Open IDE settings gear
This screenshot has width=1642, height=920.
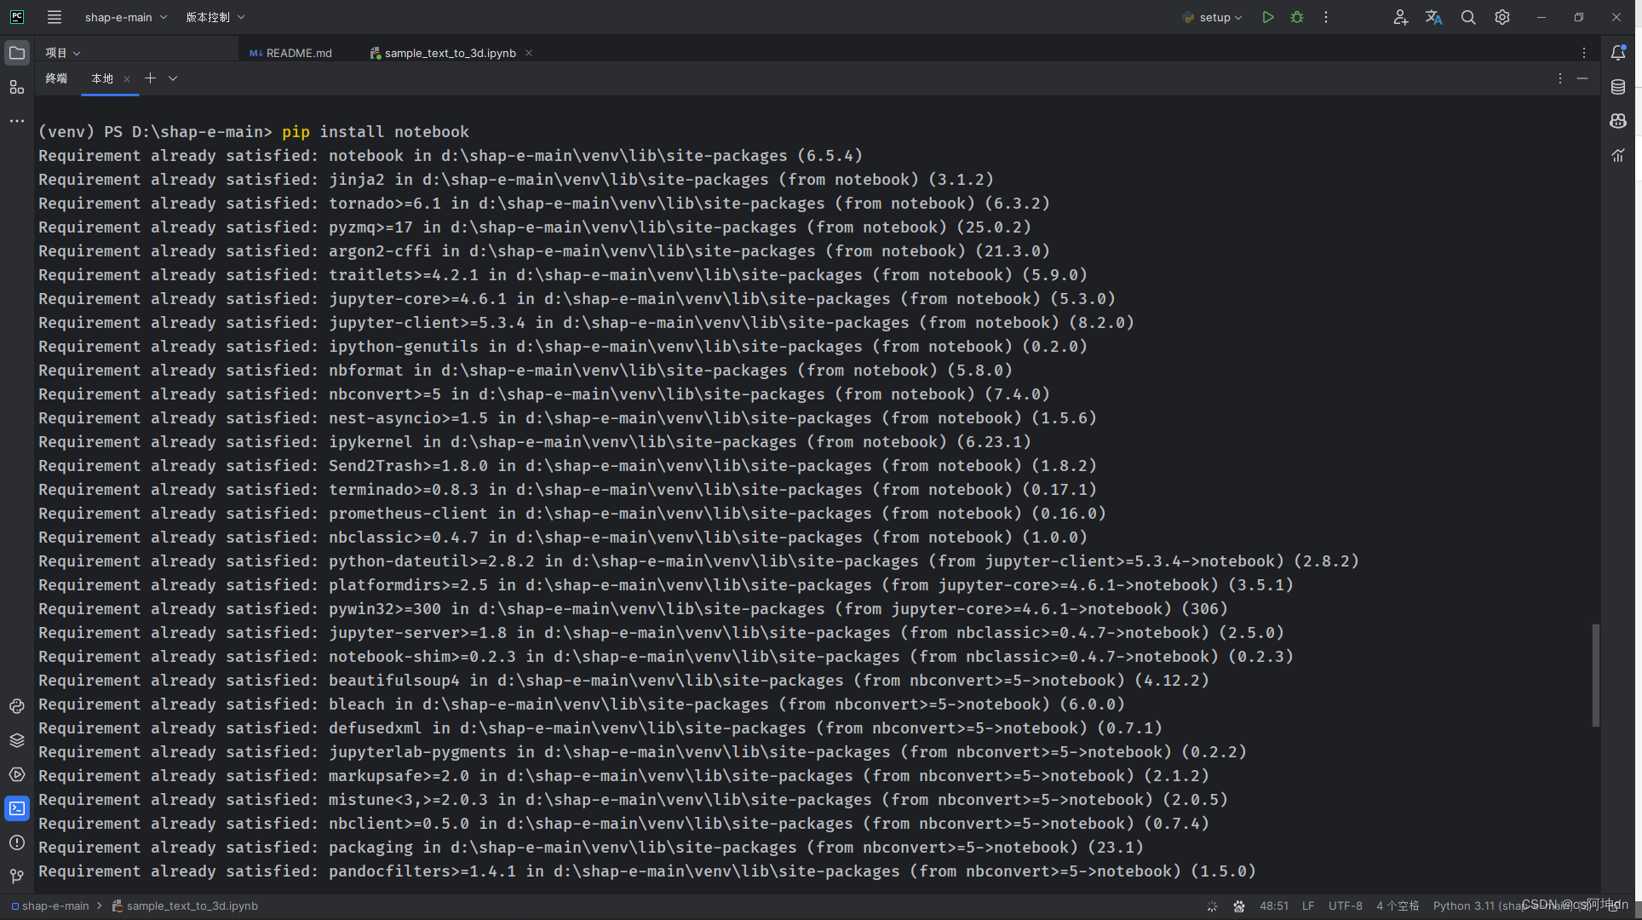(x=1502, y=17)
